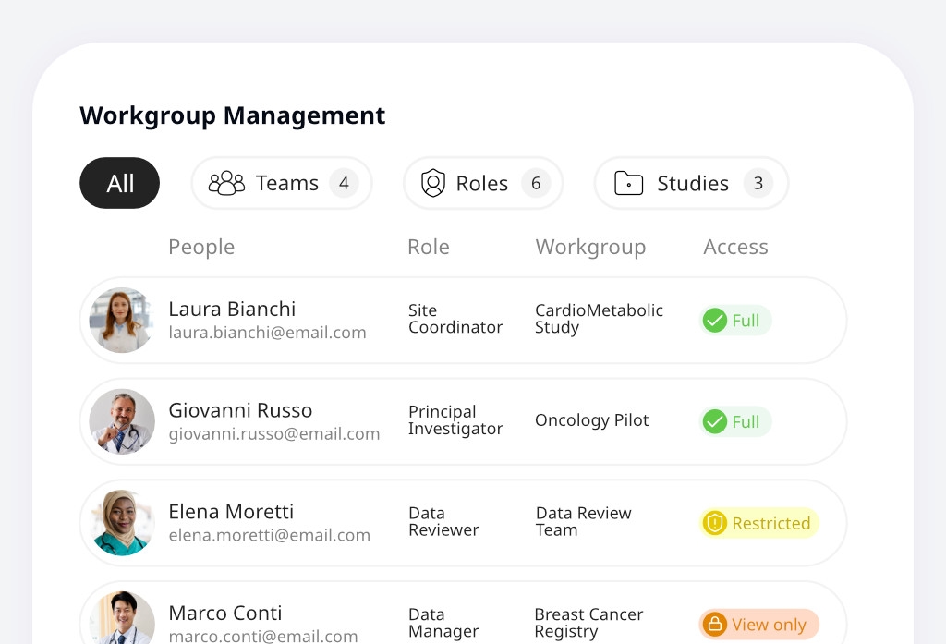Show the Studies tab
The height and width of the screenshot is (644, 946).
tap(691, 183)
